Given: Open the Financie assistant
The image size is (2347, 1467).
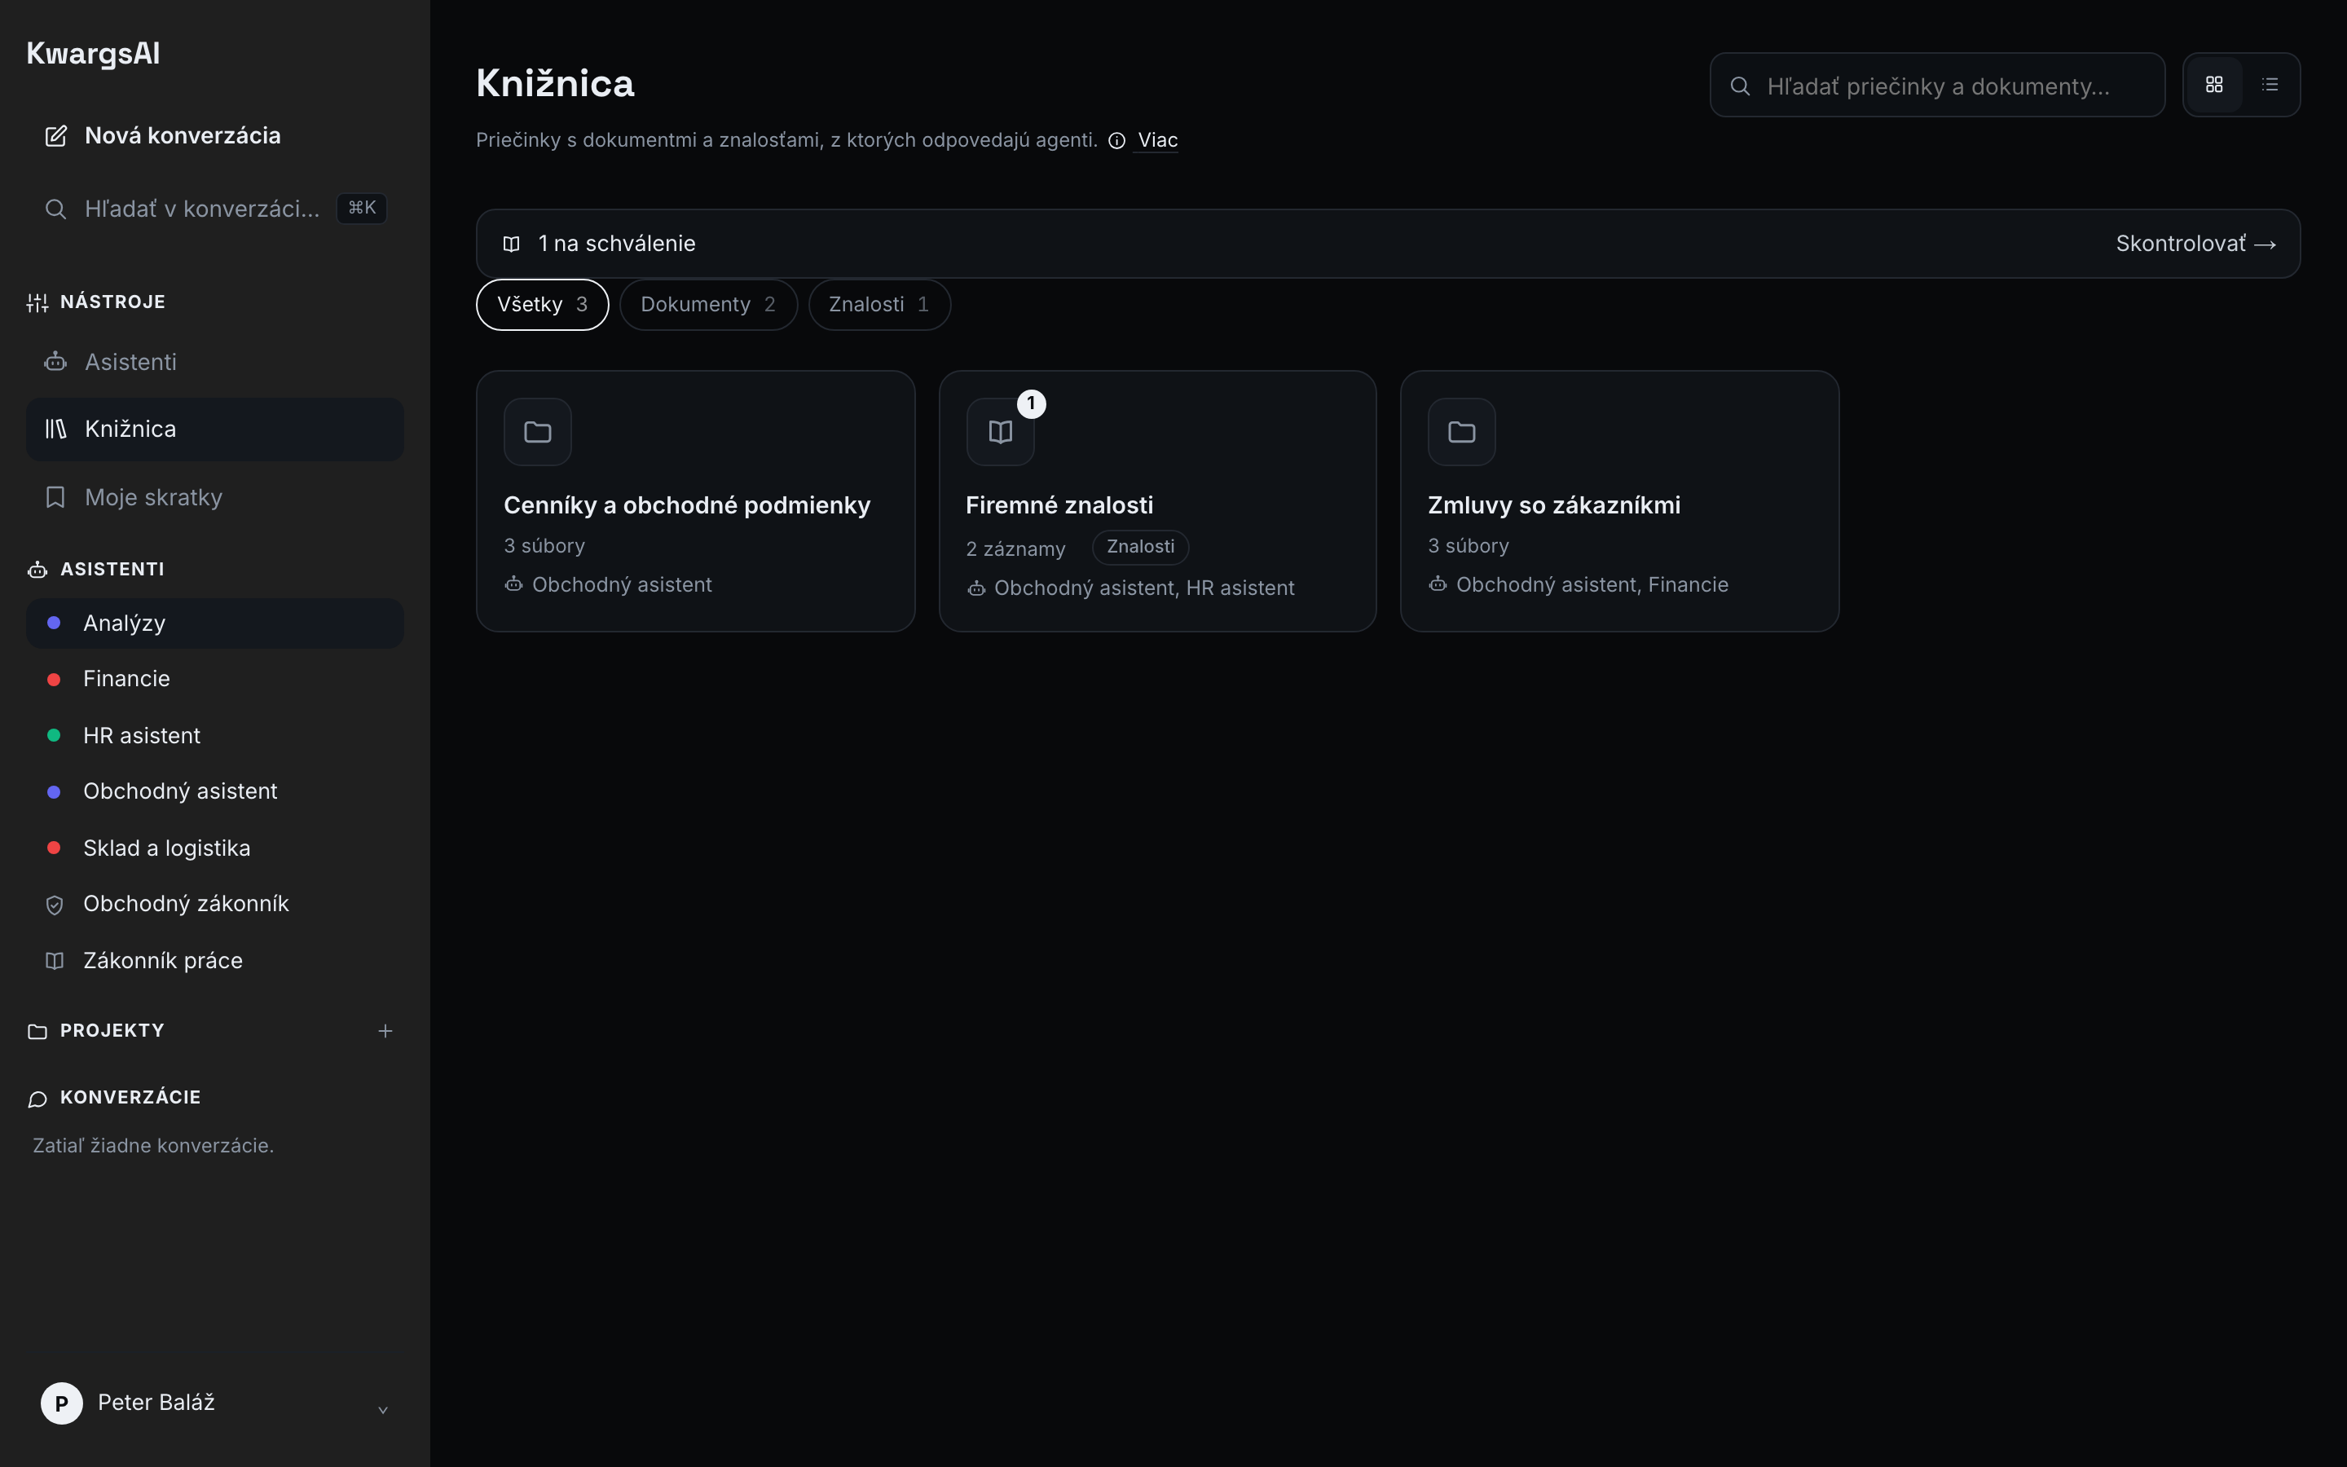Looking at the screenshot, I should [214, 679].
